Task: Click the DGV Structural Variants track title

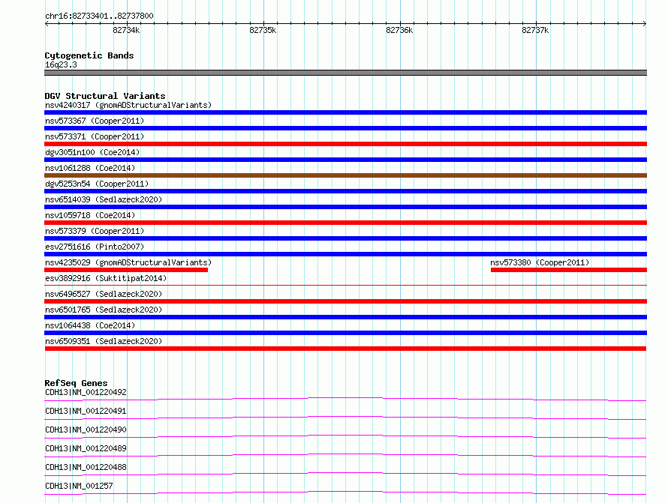Action: point(105,96)
